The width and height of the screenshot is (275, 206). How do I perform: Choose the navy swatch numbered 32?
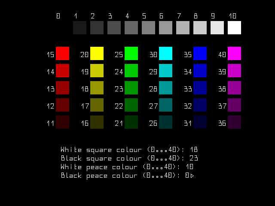point(200,105)
